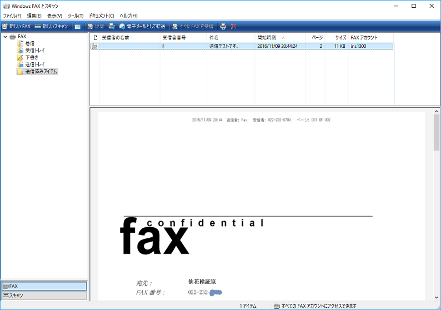Switch to the Scan view button

click(x=44, y=296)
